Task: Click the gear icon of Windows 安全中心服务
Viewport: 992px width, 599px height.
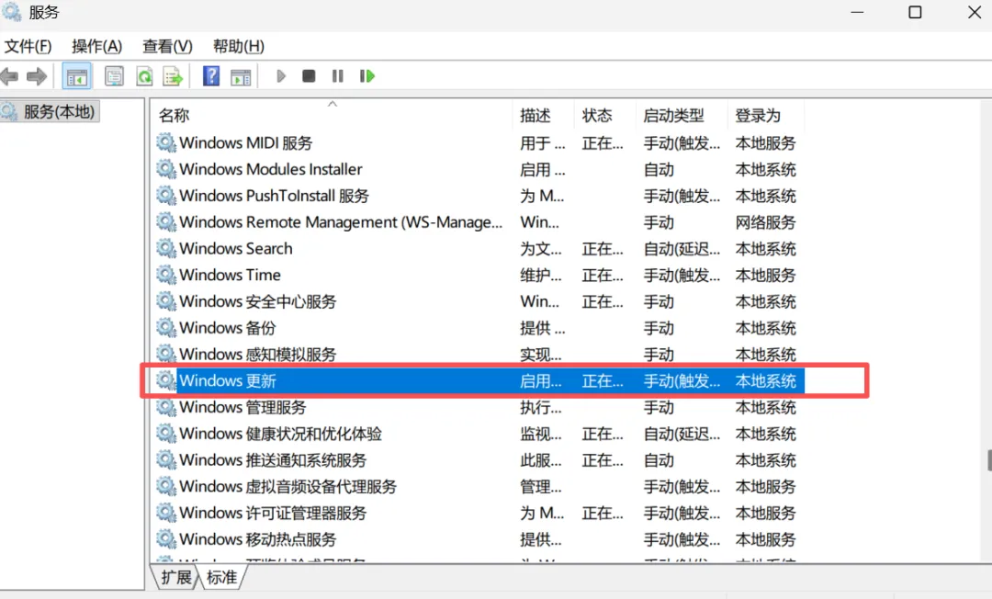Action: pyautogui.click(x=165, y=301)
